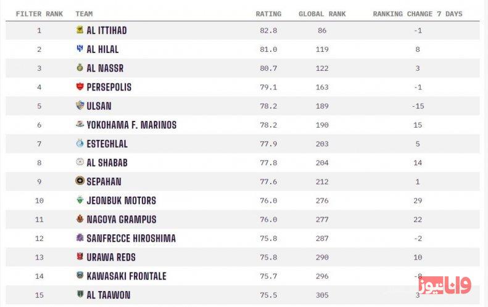Click the Urawa Reds crest icon
Viewport: 488px width, 307px height.
[x=80, y=257]
